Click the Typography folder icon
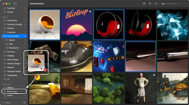The height and width of the screenshot is (105, 189). (x=5, y=75)
